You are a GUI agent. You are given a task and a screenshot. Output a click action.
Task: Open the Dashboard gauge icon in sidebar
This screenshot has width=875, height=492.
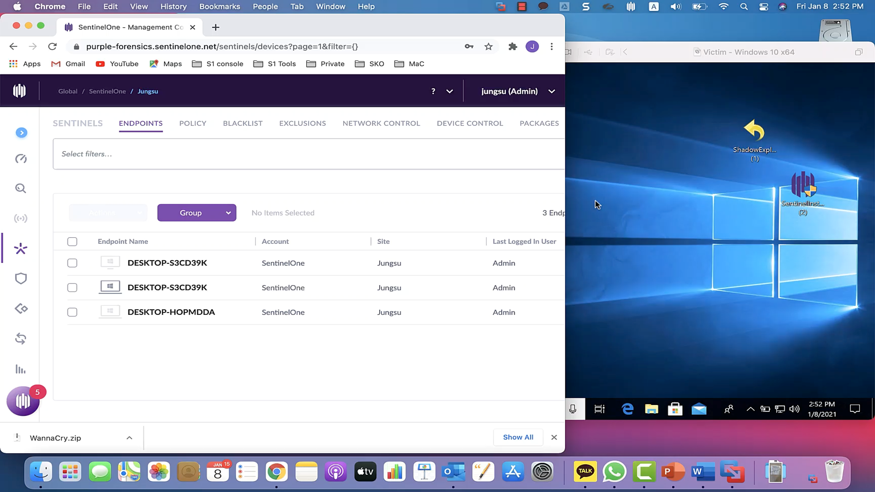21,159
